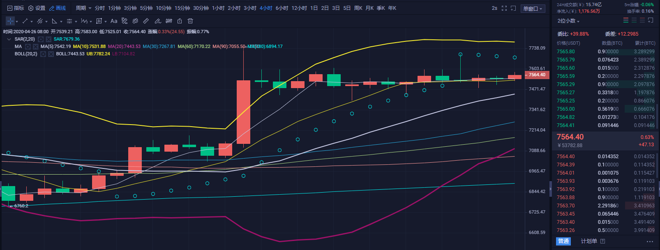The width and height of the screenshot is (660, 250).
Task: Click the candlestick style icon in drawing toolbar
Action: click(x=169, y=21)
